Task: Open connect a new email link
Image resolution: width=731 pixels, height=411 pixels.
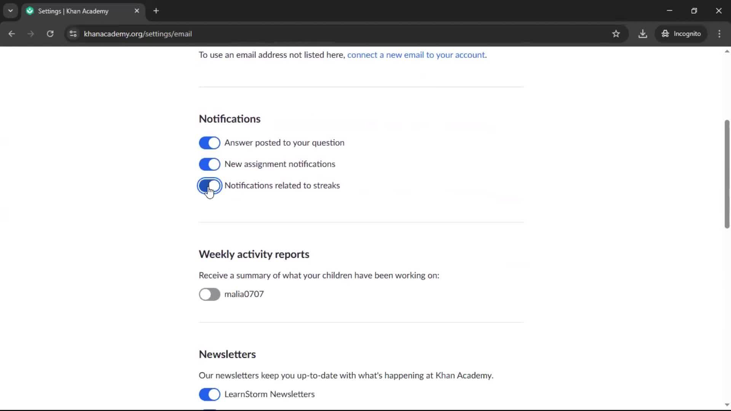Action: coord(416,55)
